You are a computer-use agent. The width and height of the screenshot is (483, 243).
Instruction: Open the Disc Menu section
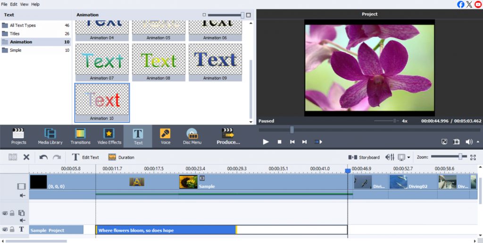point(192,136)
